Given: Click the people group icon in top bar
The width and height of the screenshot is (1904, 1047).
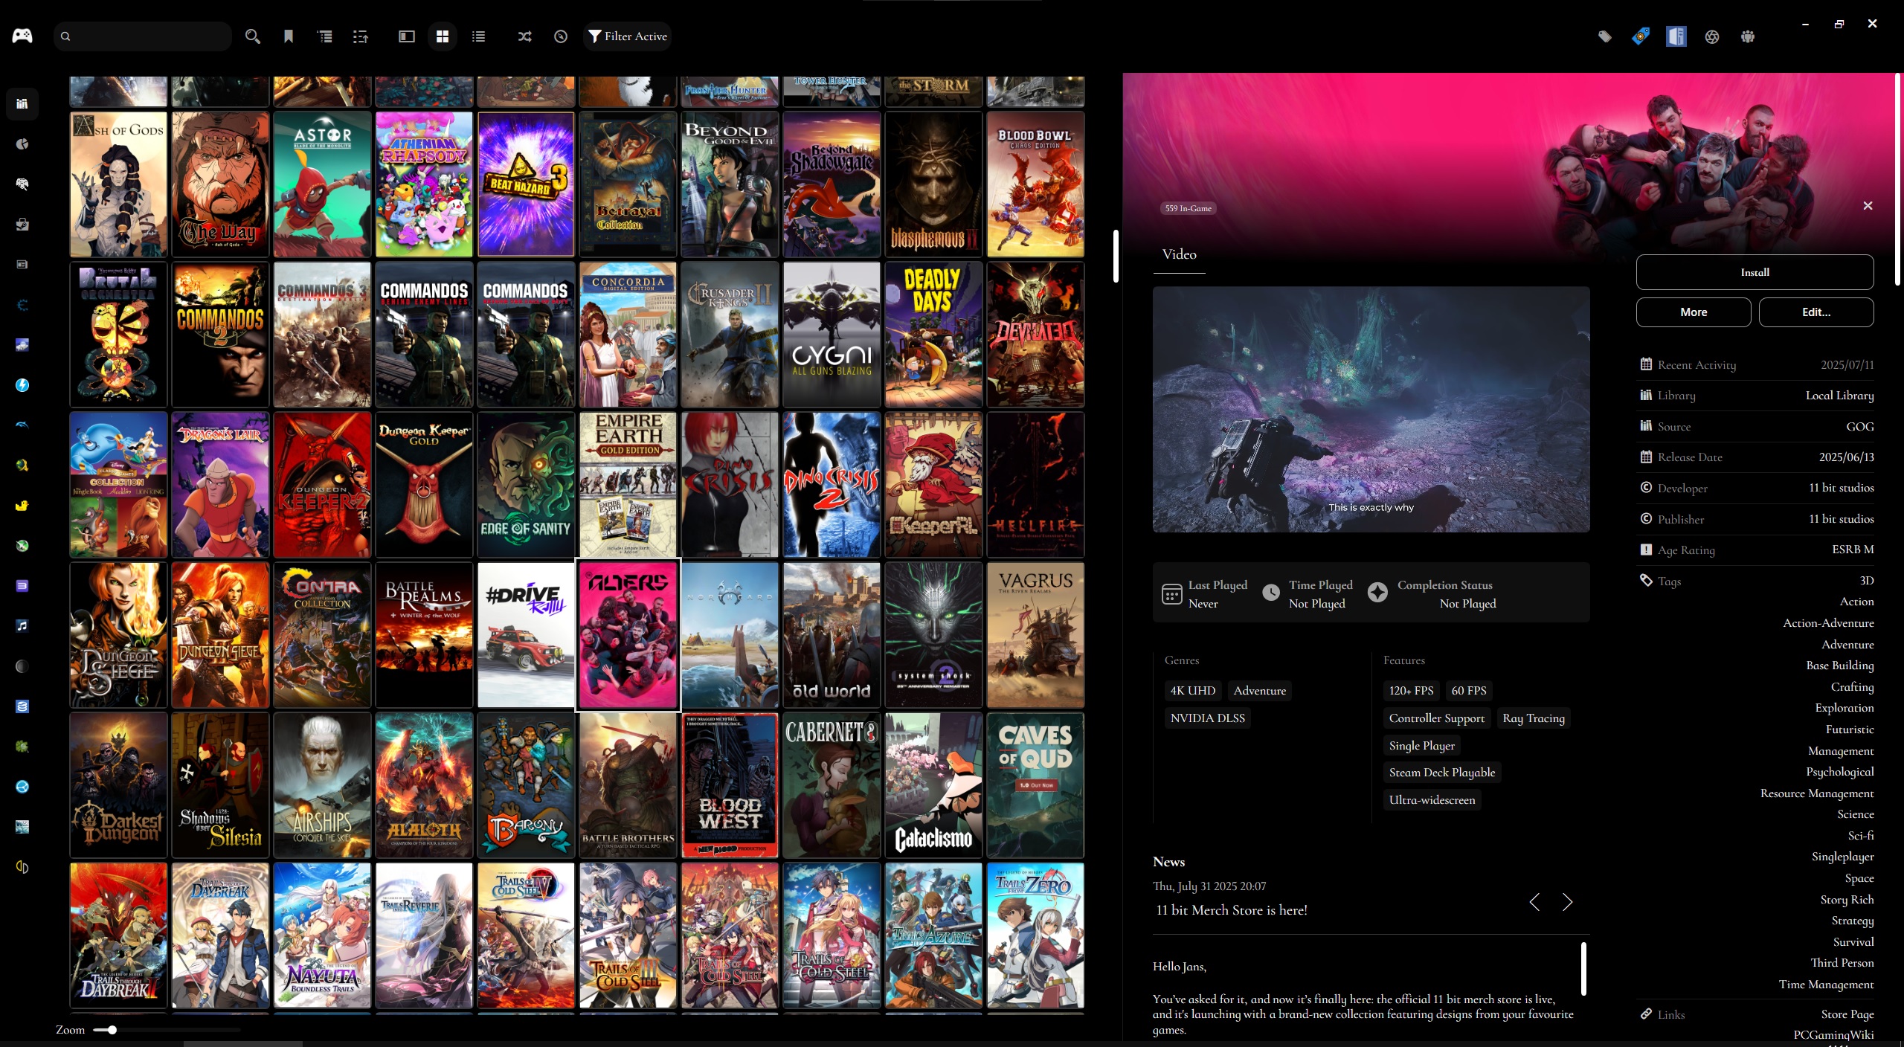Looking at the screenshot, I should [1748, 36].
